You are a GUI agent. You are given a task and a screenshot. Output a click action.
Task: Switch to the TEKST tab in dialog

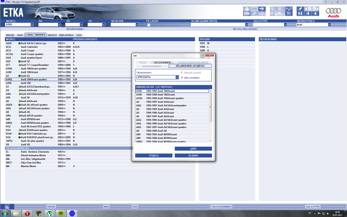point(143,62)
